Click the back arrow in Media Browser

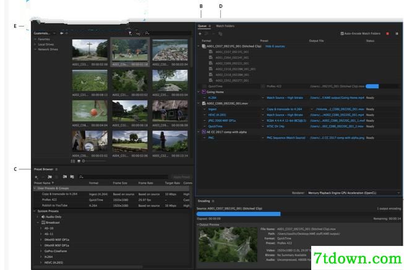coord(62,33)
